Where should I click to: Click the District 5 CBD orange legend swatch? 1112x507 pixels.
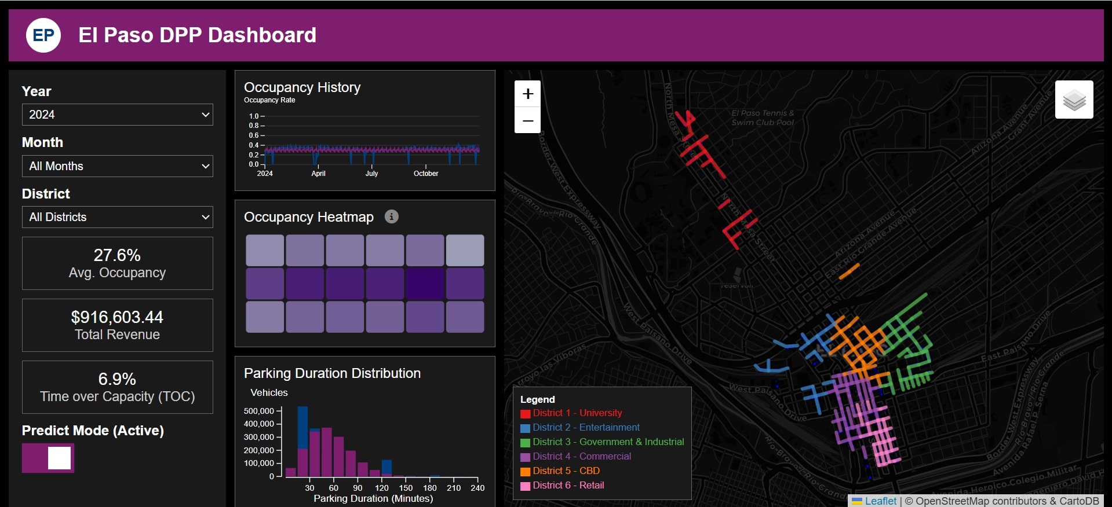coord(525,472)
